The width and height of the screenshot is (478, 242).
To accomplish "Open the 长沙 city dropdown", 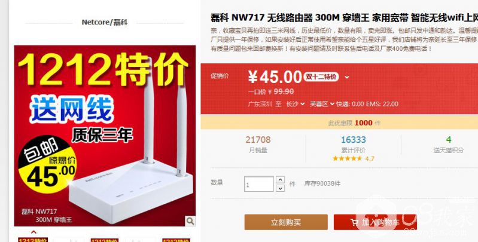I will click(295, 104).
